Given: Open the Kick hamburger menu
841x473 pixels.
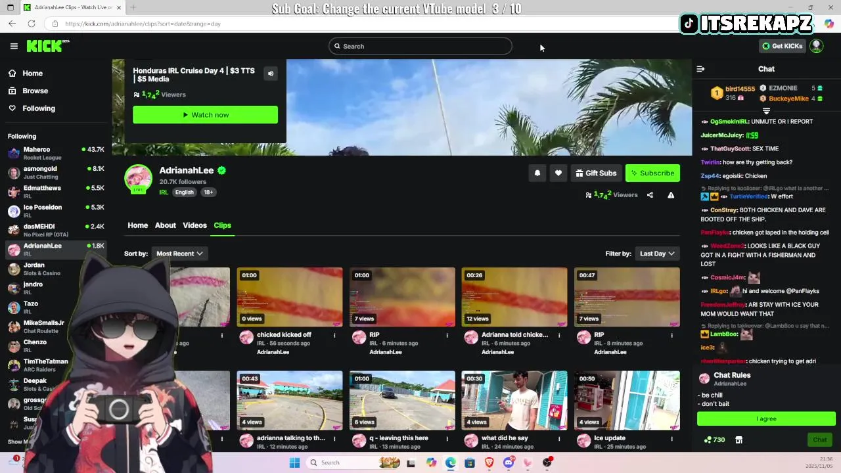Looking at the screenshot, I should click(x=14, y=46).
